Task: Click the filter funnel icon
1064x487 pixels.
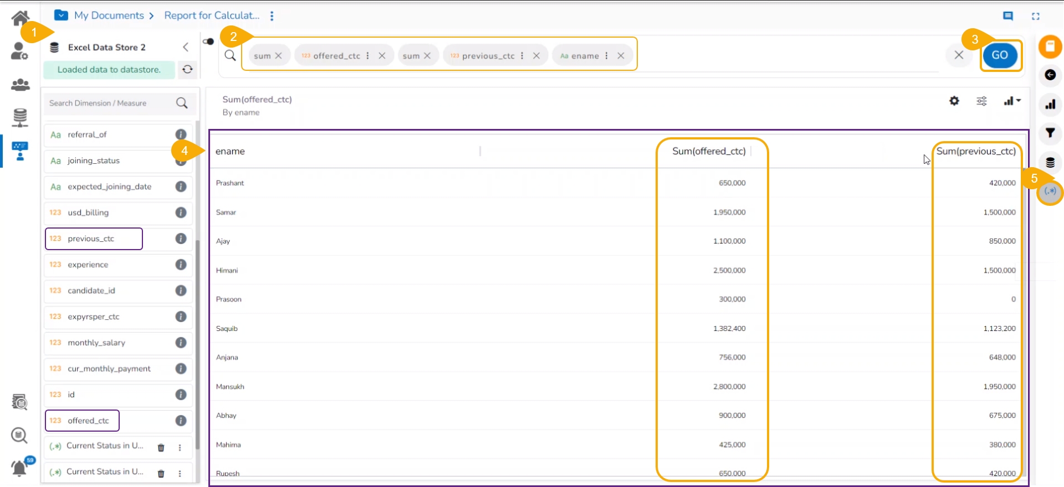Action: [1050, 133]
